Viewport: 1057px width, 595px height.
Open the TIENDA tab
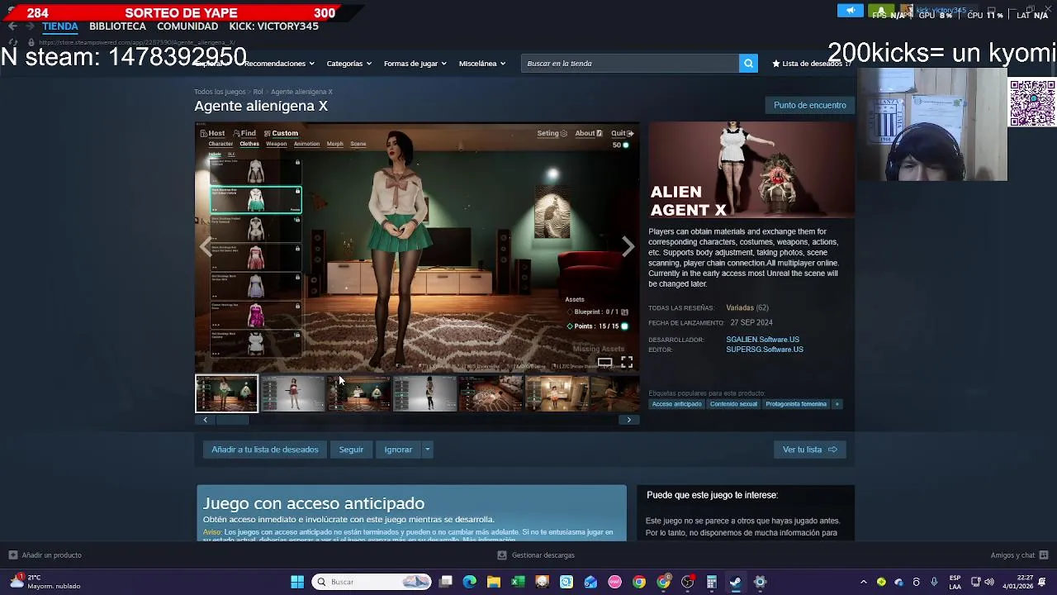[60, 26]
